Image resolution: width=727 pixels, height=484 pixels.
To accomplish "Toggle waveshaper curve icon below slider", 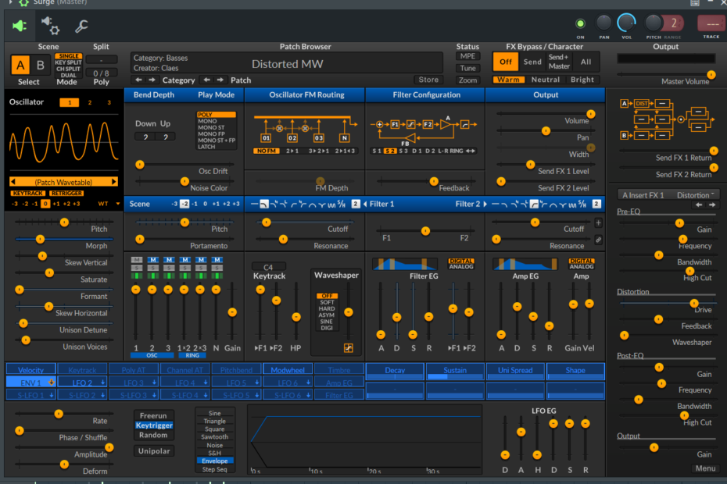I will coord(348,348).
